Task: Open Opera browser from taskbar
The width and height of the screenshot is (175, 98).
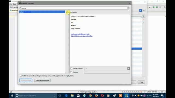Action: click(102, 96)
